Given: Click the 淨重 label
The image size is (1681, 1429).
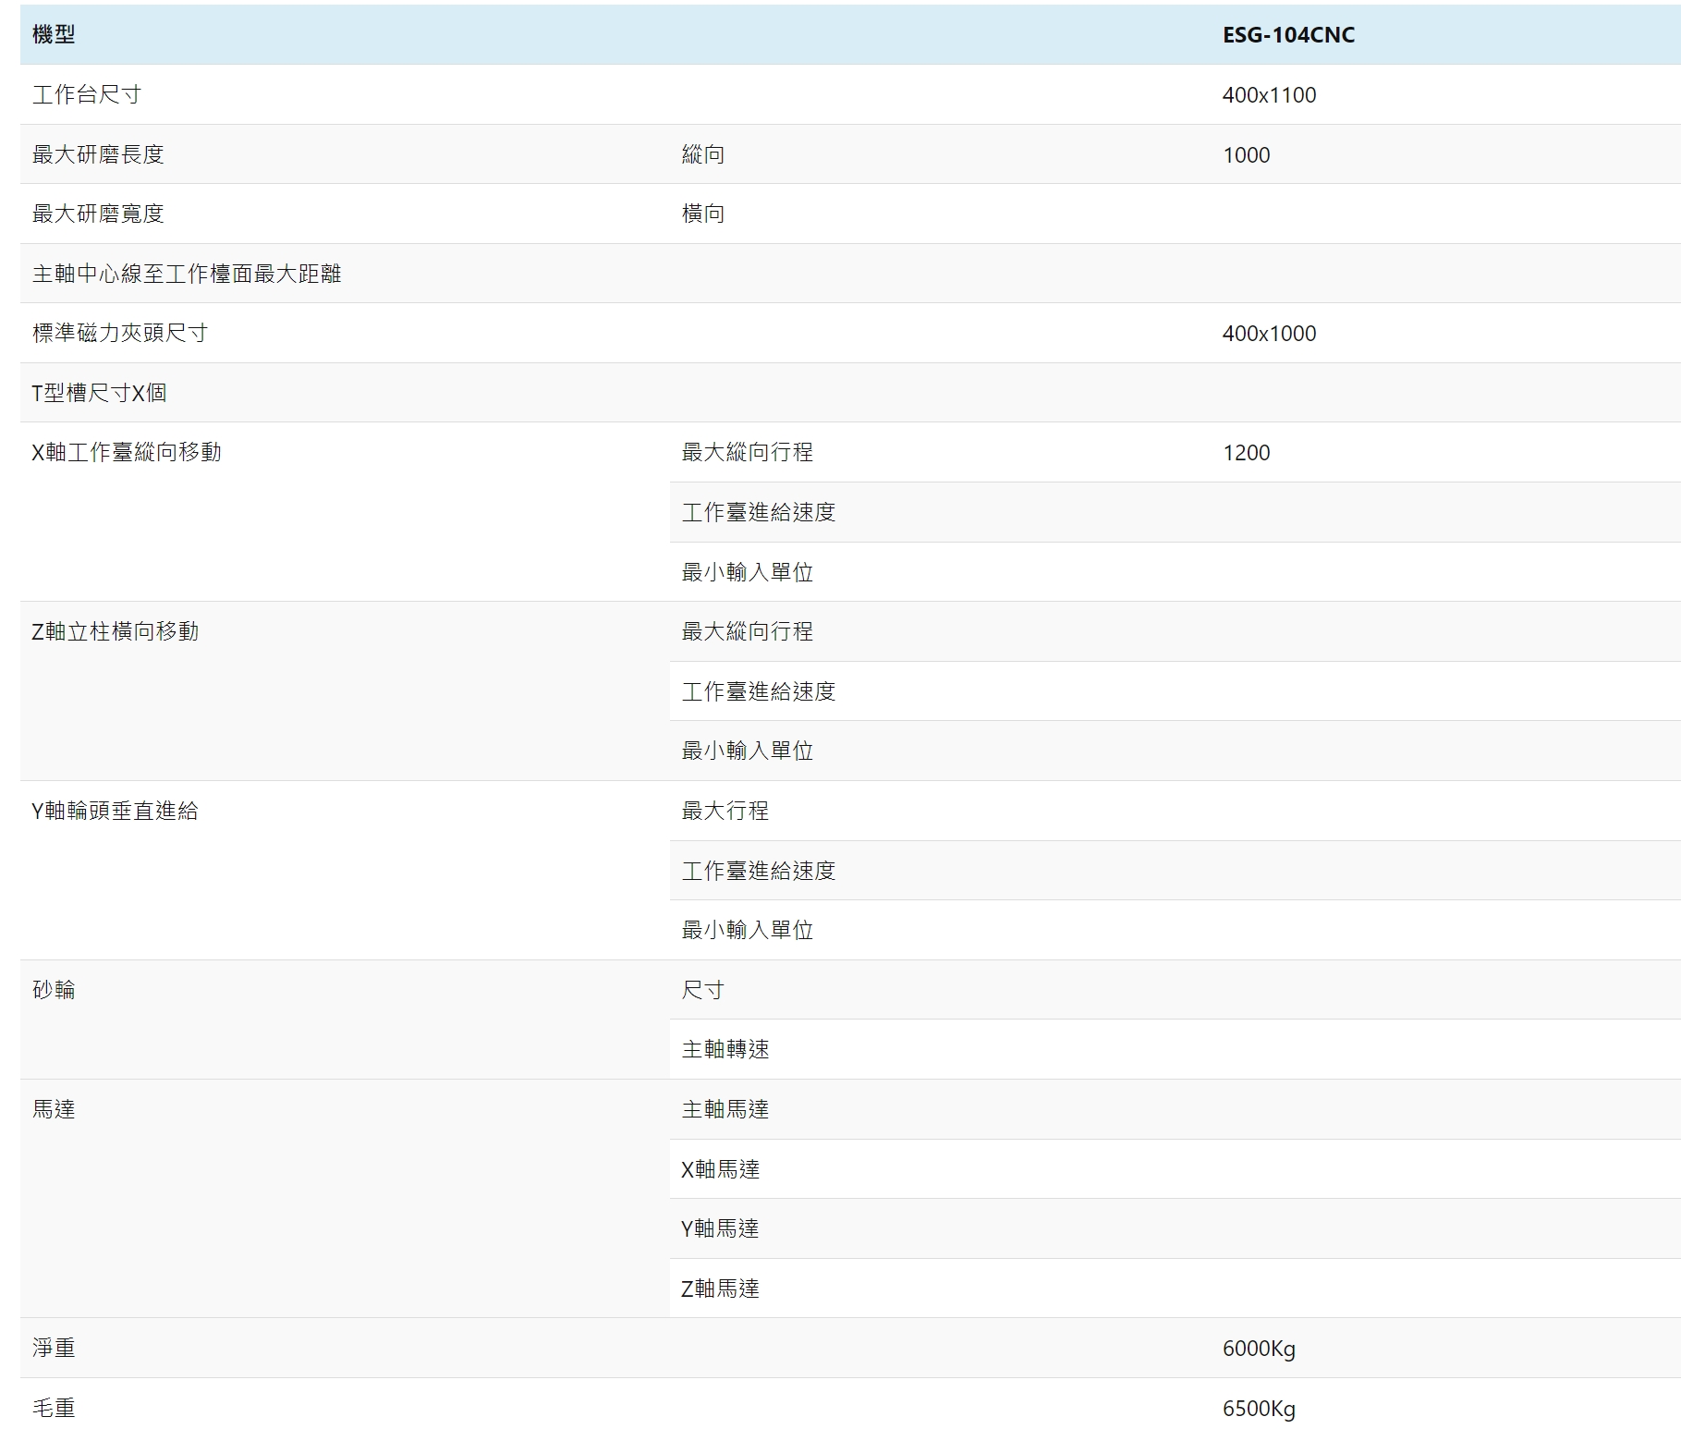Looking at the screenshot, I should point(54,1348).
